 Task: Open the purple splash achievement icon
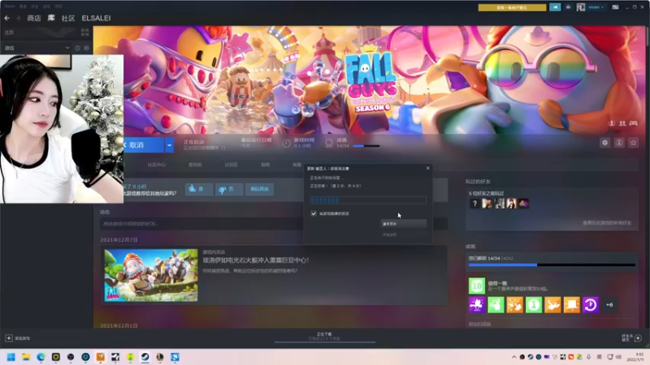[x=477, y=305]
